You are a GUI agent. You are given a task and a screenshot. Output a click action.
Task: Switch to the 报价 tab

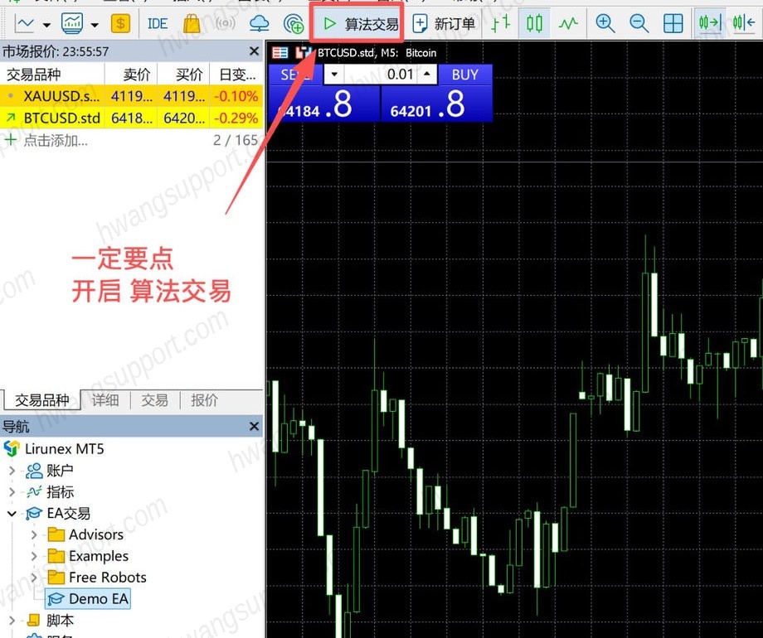coord(204,399)
